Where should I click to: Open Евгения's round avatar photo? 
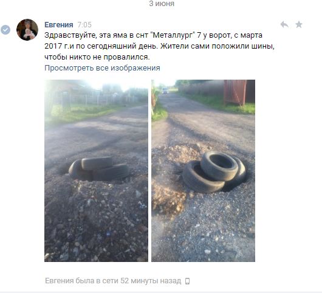(27, 30)
